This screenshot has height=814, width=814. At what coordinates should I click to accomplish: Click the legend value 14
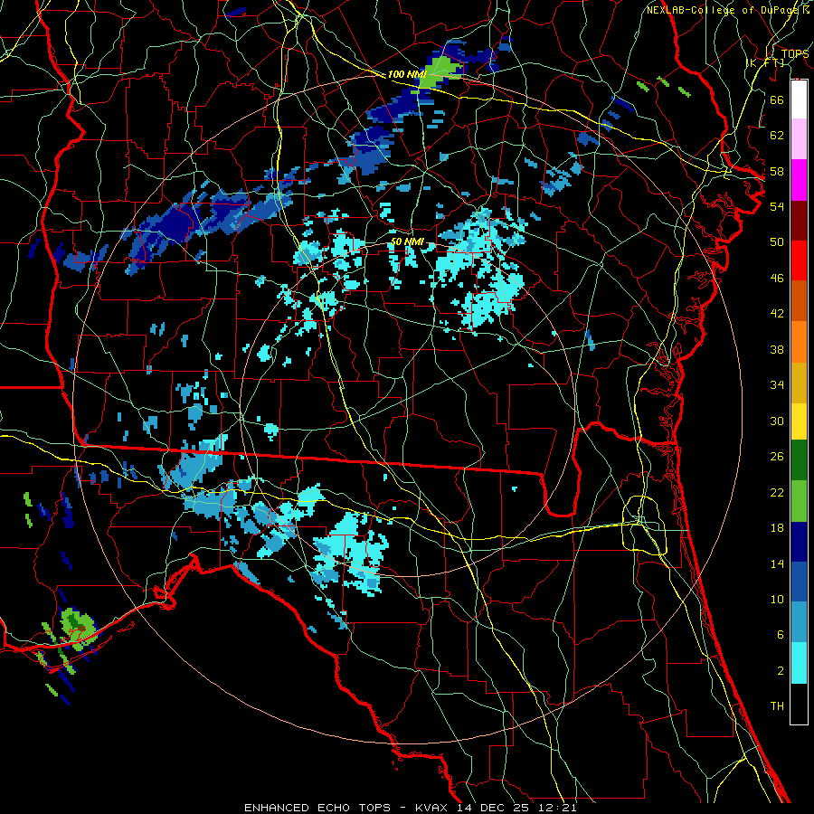(777, 563)
